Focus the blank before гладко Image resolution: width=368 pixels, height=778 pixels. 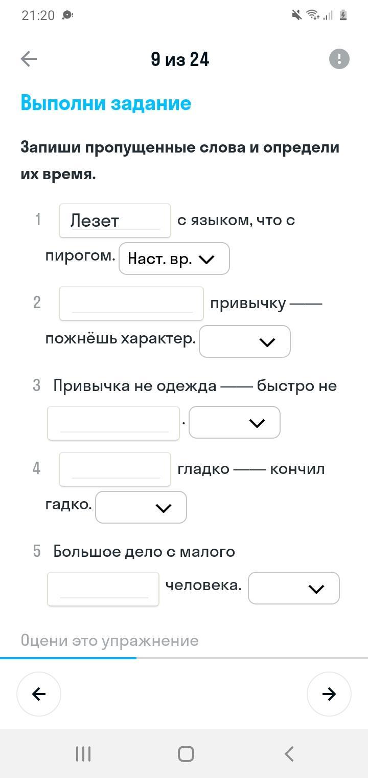115,469
